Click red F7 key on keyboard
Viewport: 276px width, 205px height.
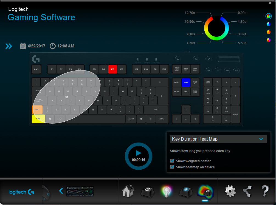tap(112, 69)
